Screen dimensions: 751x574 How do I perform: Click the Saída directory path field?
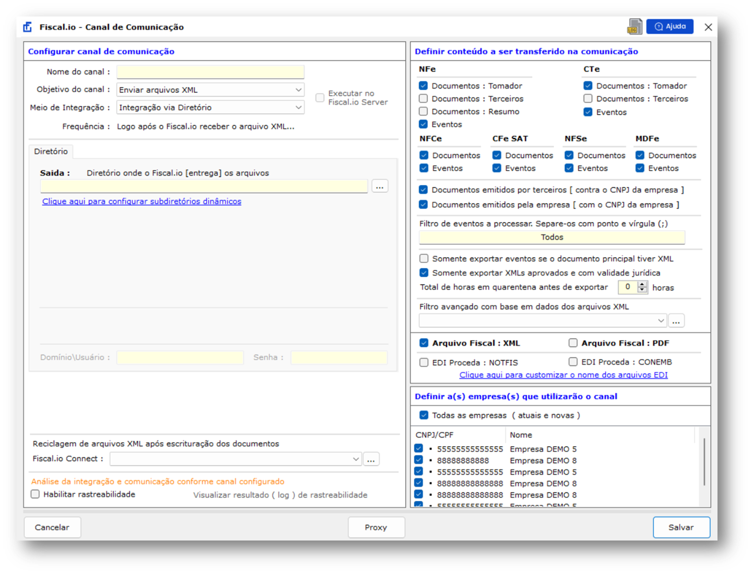(204, 187)
